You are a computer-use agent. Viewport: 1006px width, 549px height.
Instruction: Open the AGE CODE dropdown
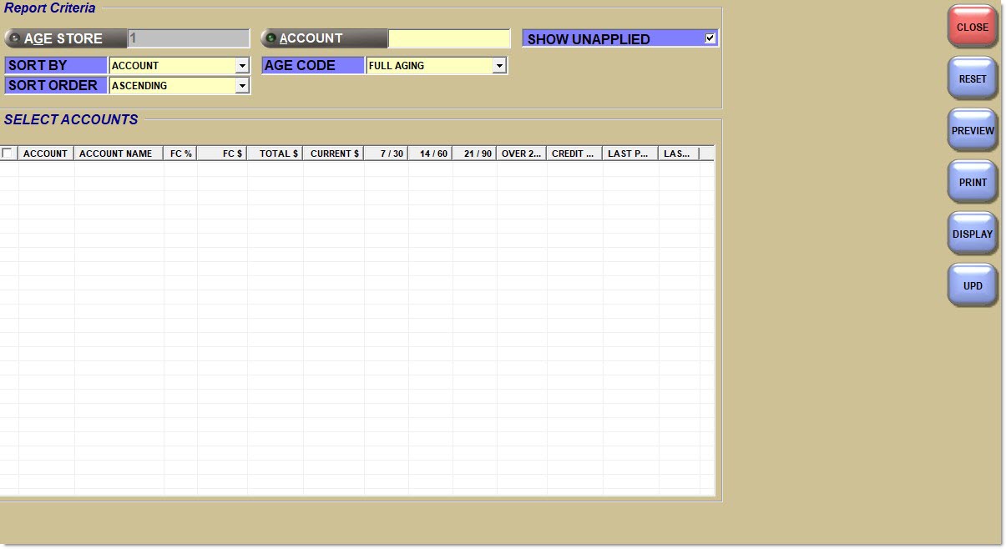(498, 66)
